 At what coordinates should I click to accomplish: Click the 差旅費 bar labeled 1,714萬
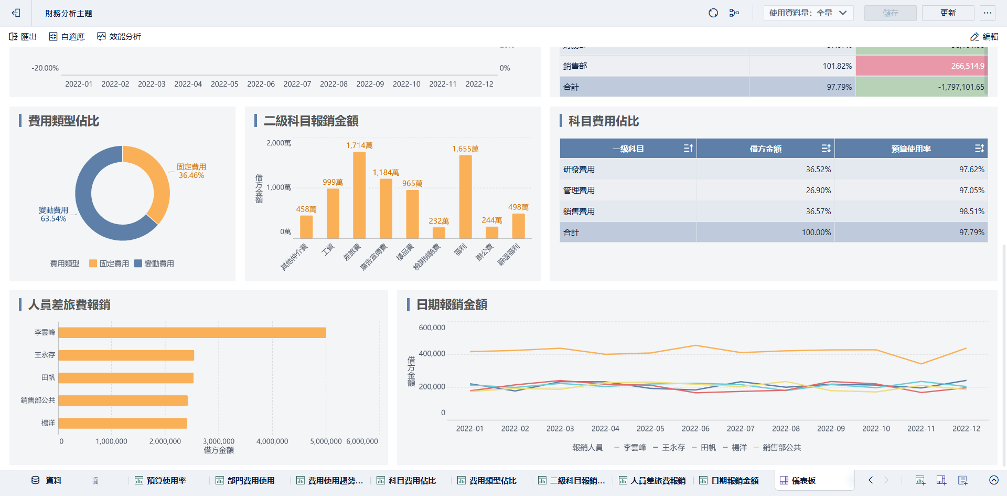click(359, 195)
